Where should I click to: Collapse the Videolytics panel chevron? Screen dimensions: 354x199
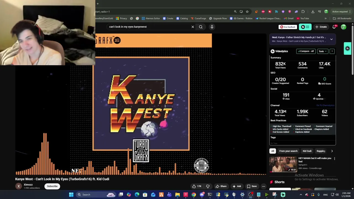[x=332, y=51]
